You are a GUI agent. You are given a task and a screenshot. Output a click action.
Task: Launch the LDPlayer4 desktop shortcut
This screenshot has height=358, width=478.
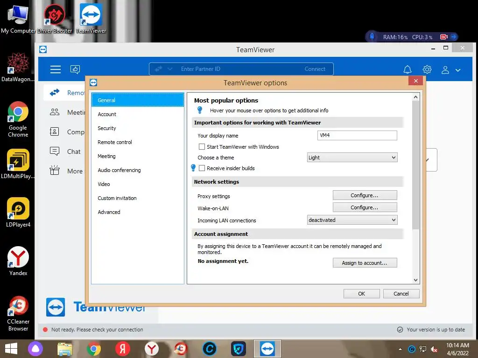tap(18, 212)
